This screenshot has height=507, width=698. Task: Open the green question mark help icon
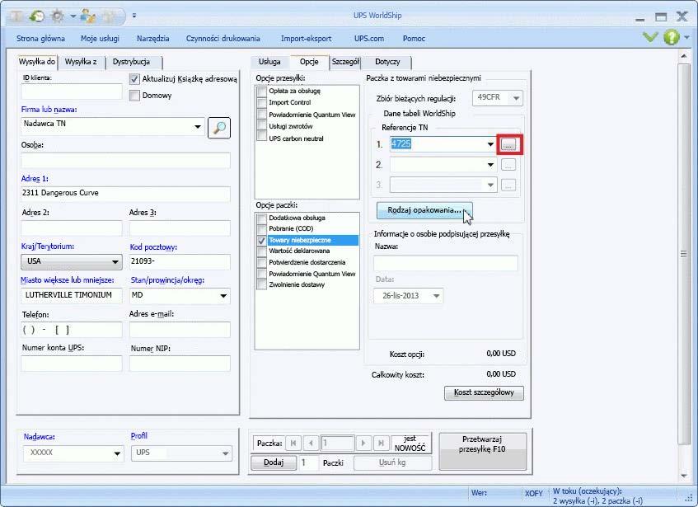[x=672, y=37]
